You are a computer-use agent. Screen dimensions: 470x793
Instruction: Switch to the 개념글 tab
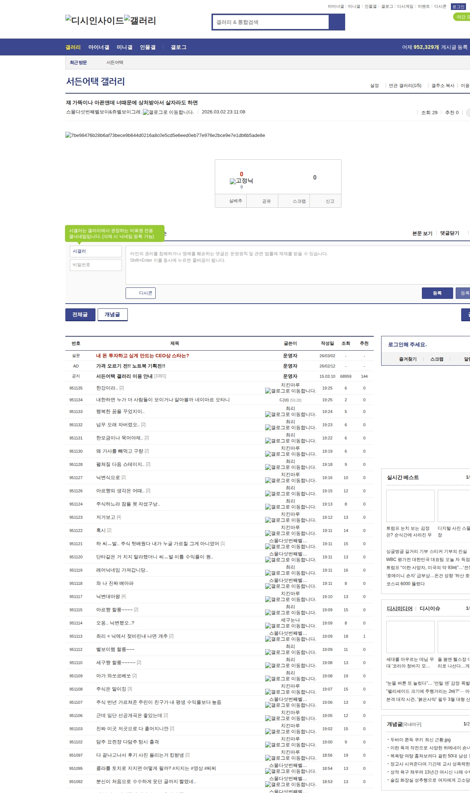112,315
